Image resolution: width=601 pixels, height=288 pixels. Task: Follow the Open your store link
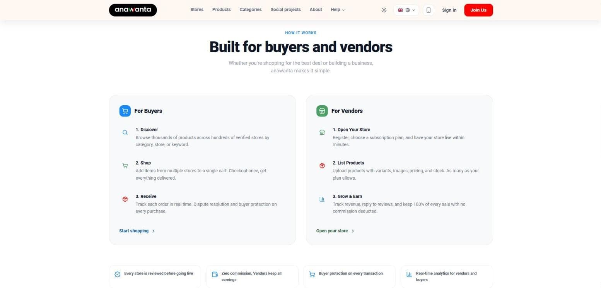pyautogui.click(x=335, y=231)
